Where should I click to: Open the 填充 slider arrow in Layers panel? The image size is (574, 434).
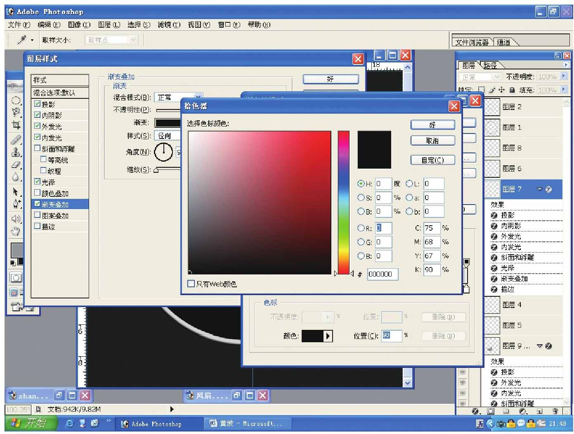coord(564,90)
